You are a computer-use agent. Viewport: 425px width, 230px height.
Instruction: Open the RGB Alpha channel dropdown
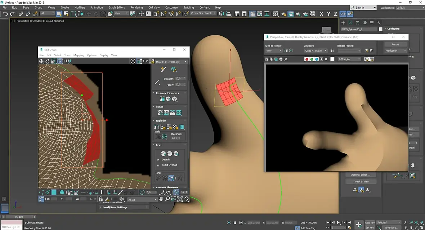tap(349, 59)
